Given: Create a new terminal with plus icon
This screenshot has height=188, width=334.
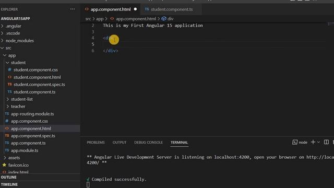Looking at the screenshot, I should (313, 142).
